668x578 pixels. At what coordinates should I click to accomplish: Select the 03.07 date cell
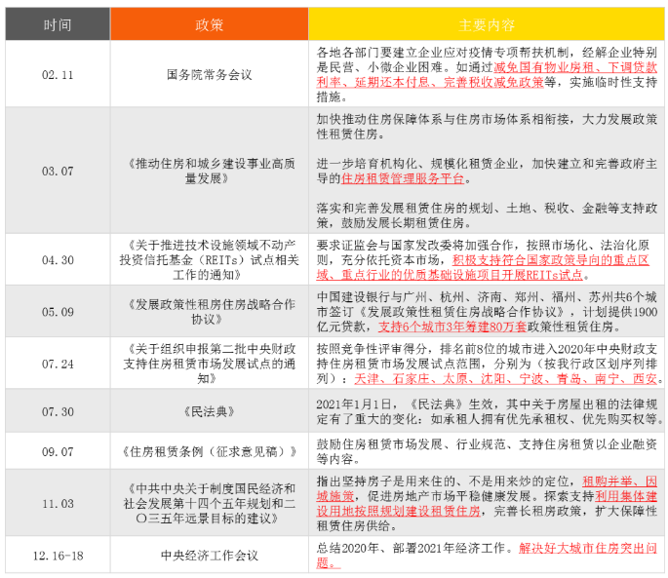(57, 169)
